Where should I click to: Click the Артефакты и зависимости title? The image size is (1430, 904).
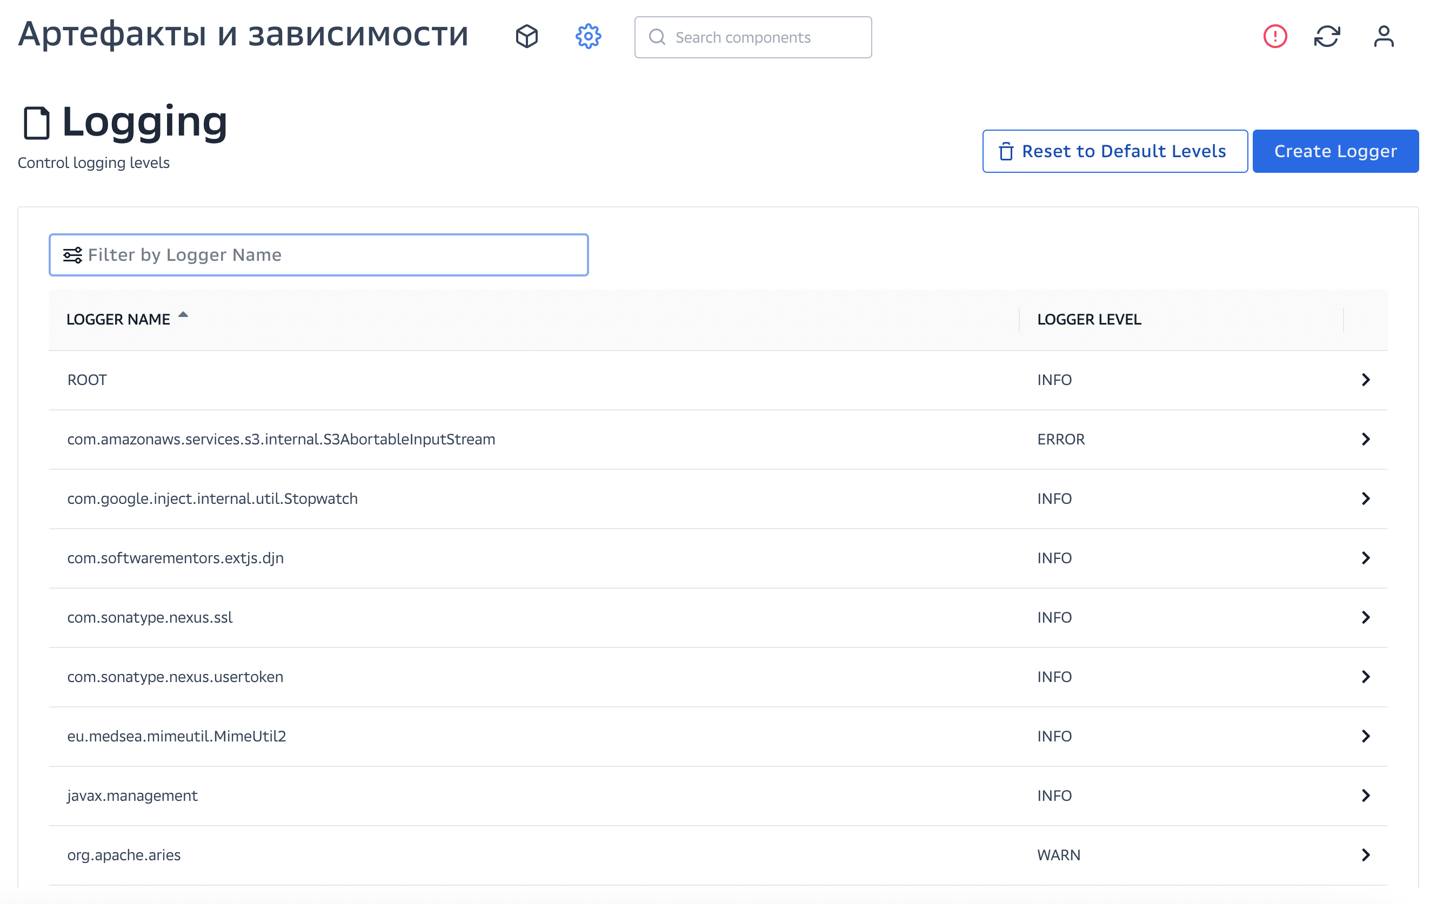(x=243, y=35)
